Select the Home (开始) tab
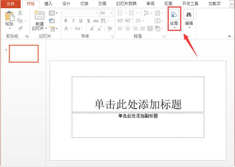 (31, 4)
